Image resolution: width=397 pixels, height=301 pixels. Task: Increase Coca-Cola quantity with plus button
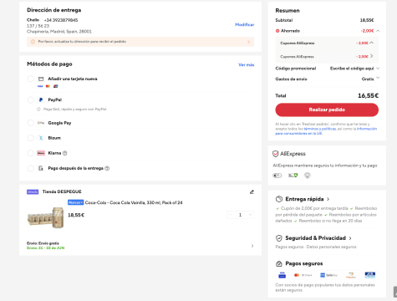click(250, 215)
